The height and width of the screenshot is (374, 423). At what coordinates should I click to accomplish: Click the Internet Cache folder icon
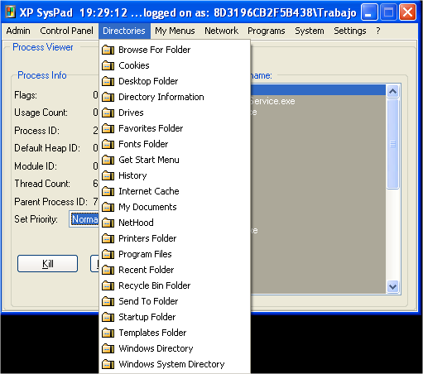[108, 191]
